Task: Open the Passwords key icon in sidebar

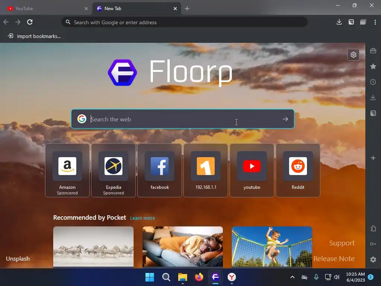Action: (x=373, y=244)
